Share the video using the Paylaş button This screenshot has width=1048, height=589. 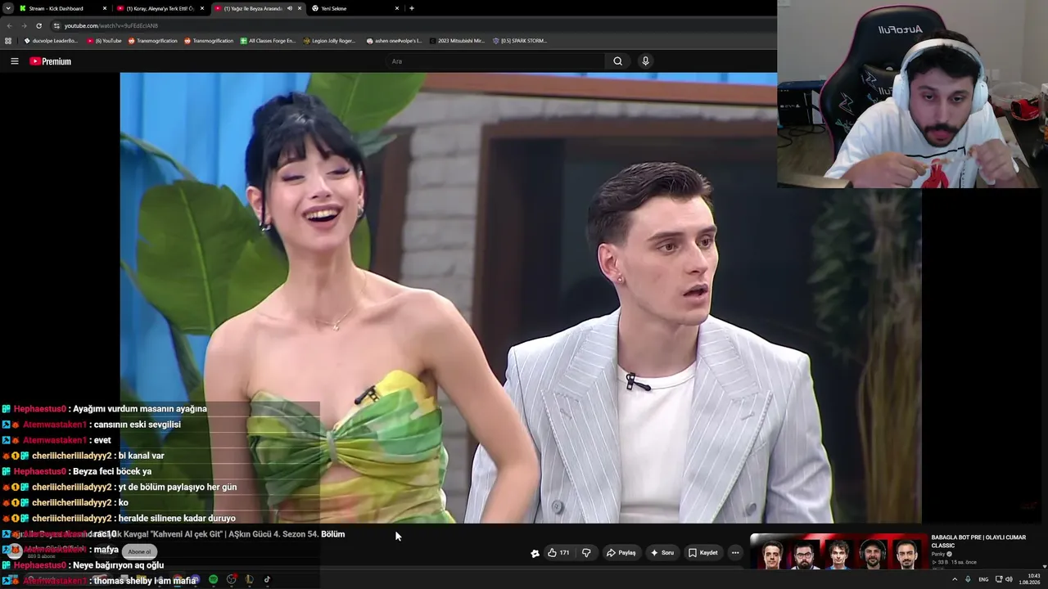coord(621,553)
